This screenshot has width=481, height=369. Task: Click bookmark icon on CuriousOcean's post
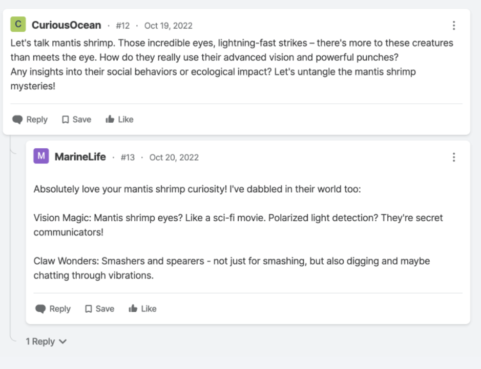tap(65, 120)
